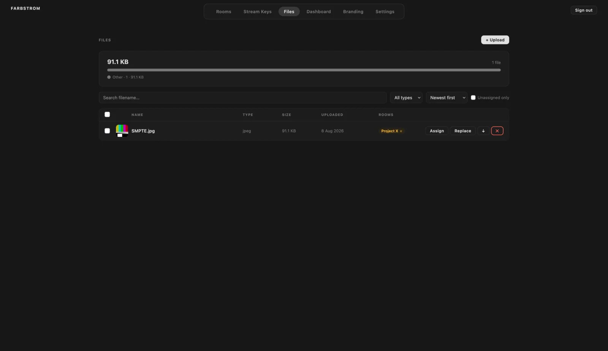Switch to the Rooms tab
The width and height of the screenshot is (608, 351).
223,11
